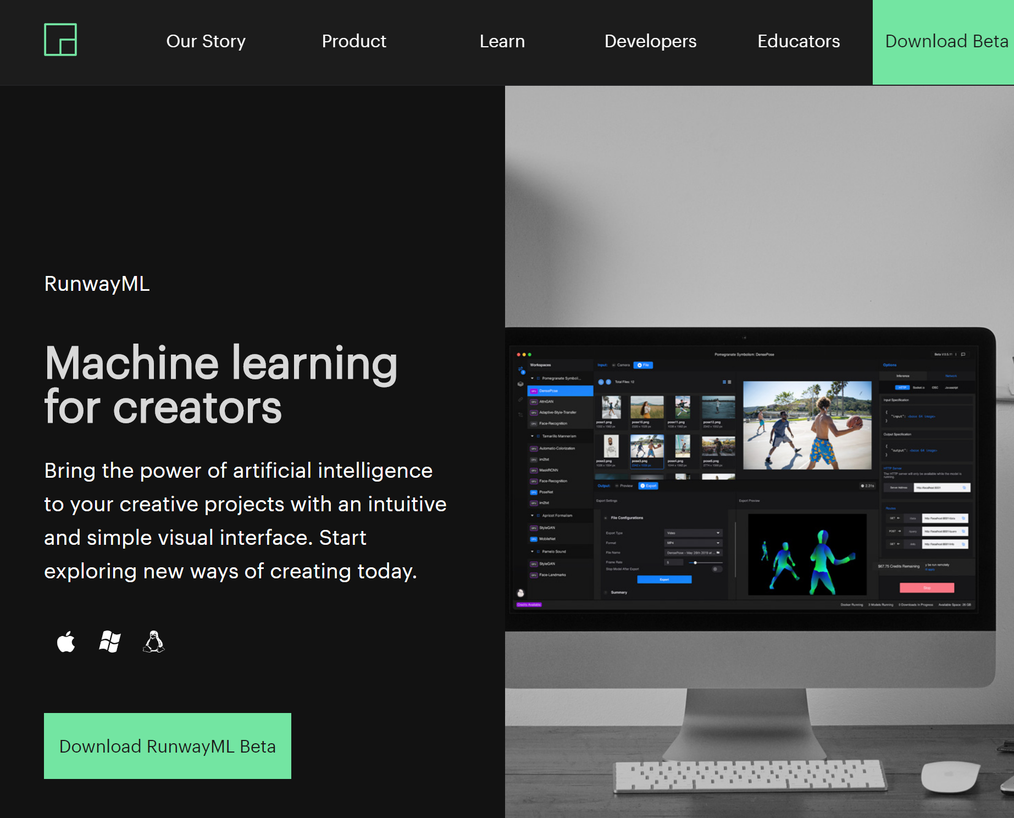This screenshot has width=1014, height=818.
Task: Open the user avatar at sidebar bottom
Action: (x=520, y=593)
